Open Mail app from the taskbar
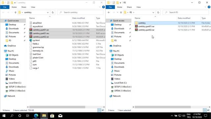This screenshot has width=211, height=119. coord(60,116)
